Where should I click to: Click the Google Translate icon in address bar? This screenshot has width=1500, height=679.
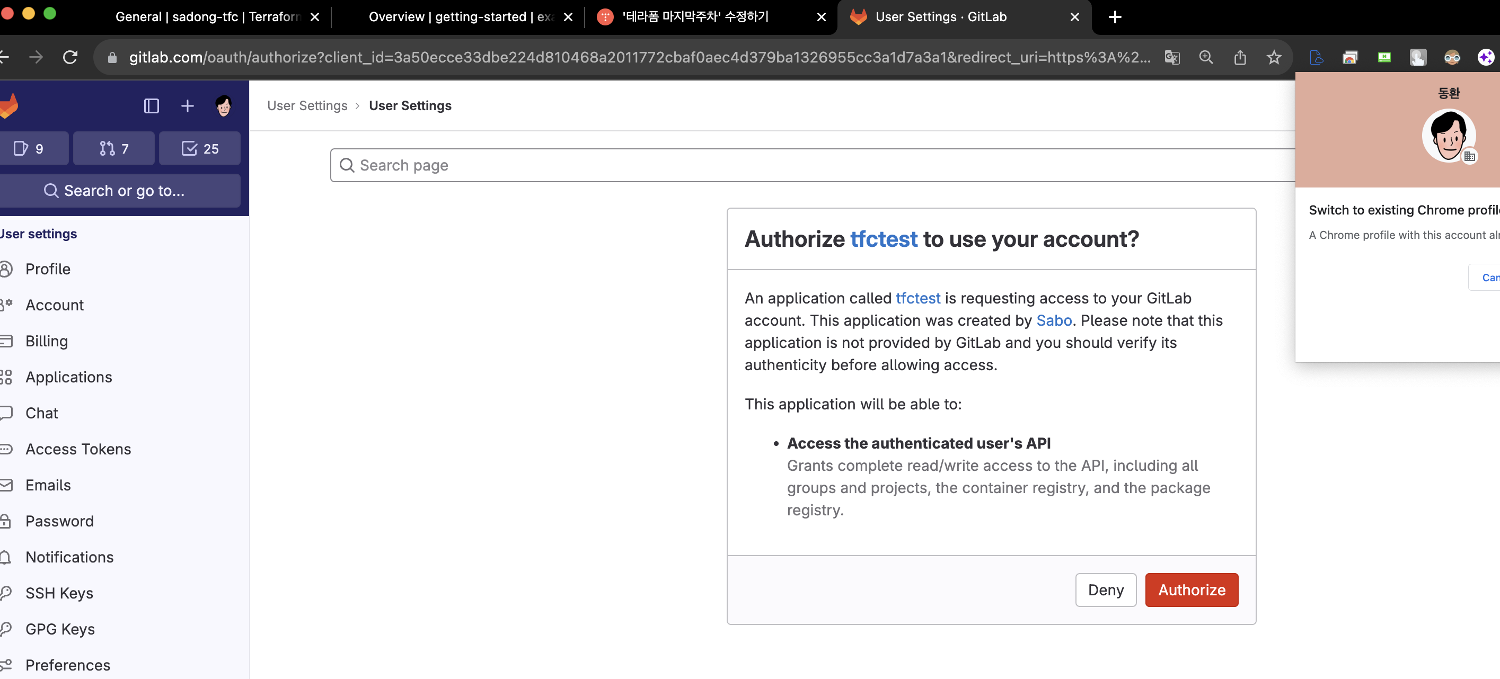click(x=1172, y=57)
